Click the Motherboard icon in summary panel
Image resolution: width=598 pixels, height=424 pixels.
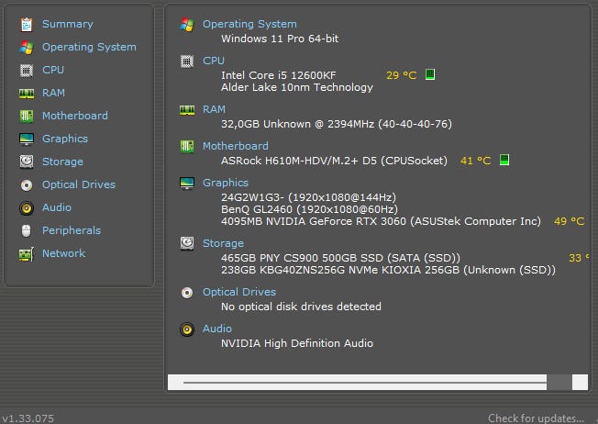[187, 146]
